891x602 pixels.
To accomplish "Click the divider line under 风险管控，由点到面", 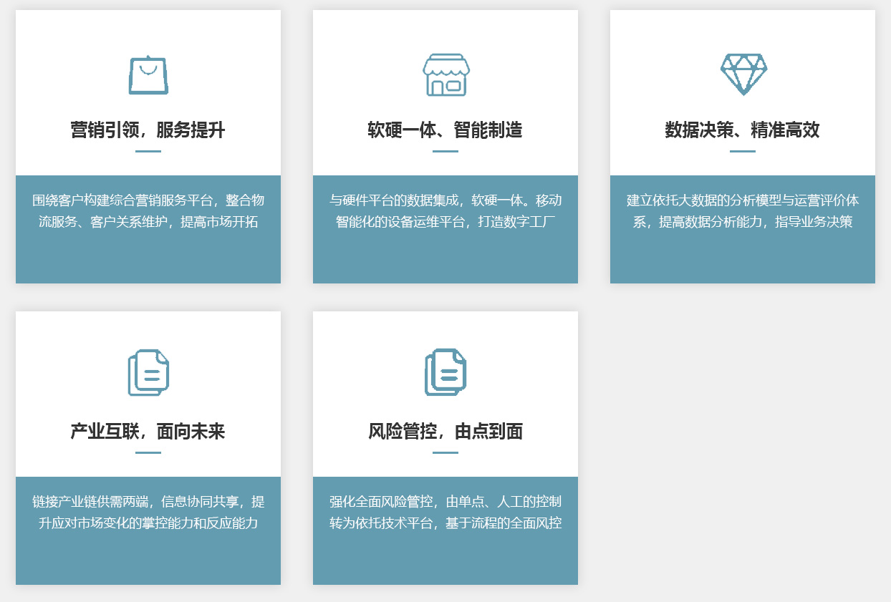I will click(x=445, y=453).
